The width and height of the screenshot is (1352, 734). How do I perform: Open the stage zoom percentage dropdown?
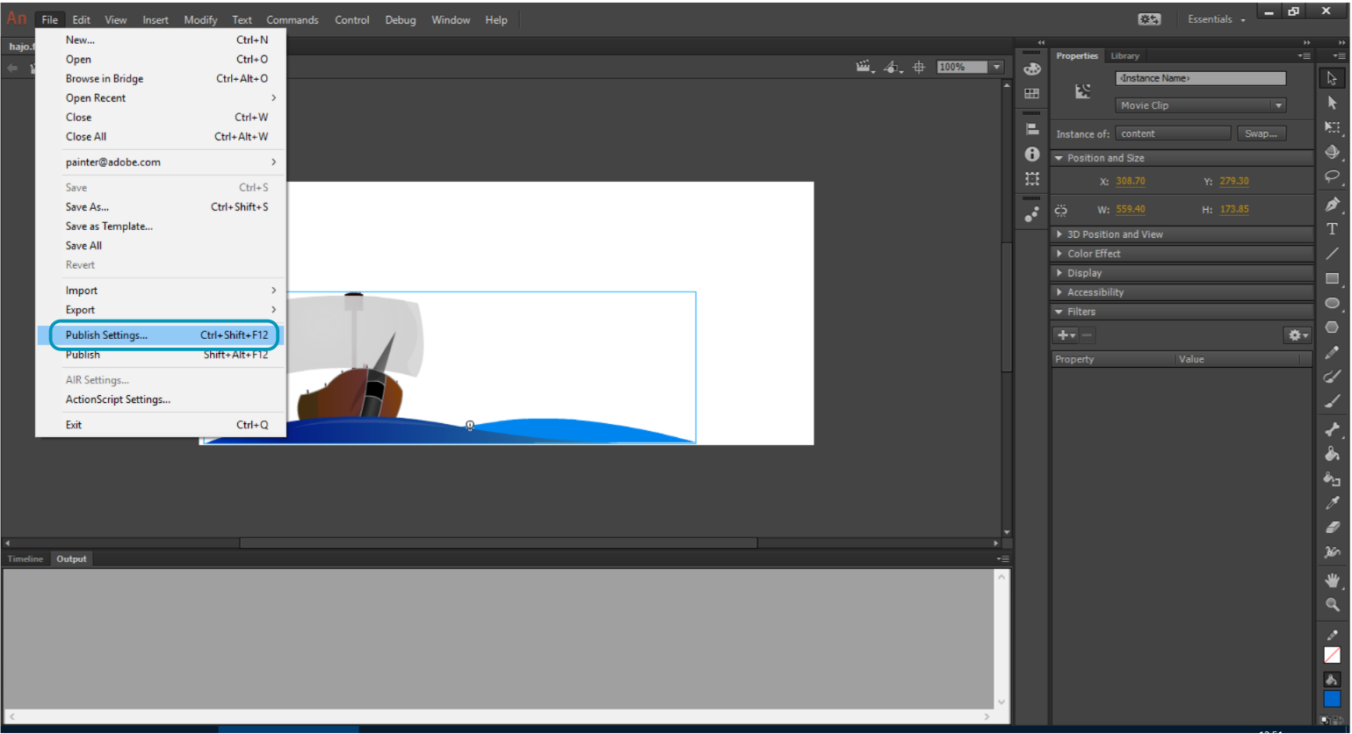[996, 67]
